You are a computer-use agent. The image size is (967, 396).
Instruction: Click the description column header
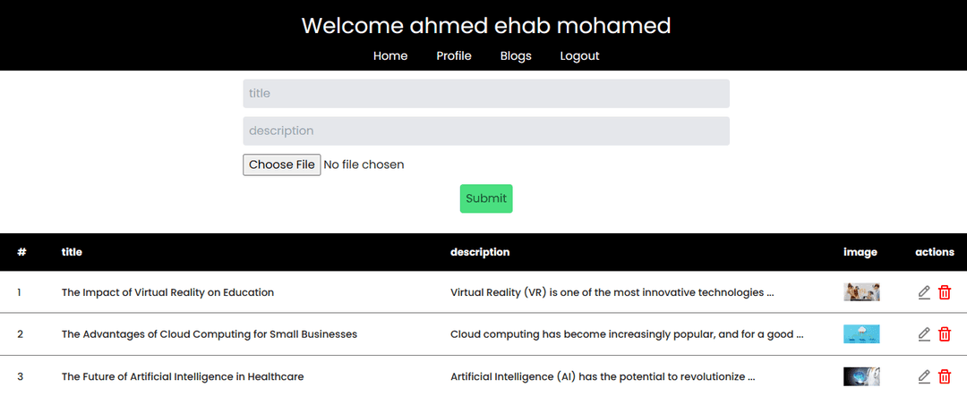[x=480, y=252]
